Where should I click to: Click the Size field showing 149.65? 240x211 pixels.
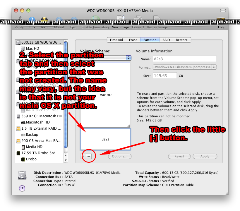(165, 76)
